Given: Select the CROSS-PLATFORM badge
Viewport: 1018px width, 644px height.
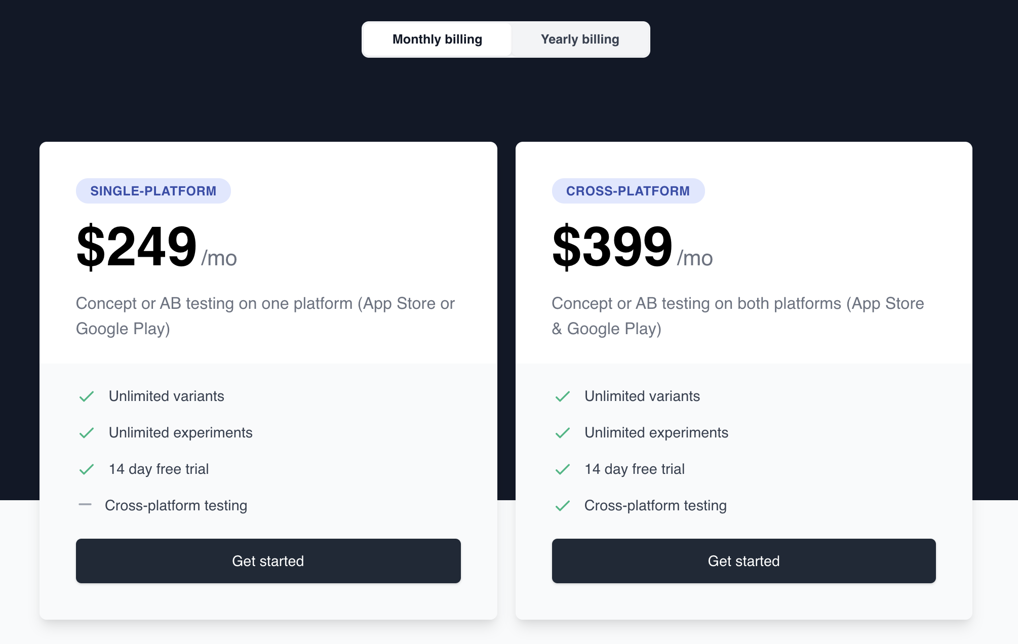Looking at the screenshot, I should click(x=628, y=191).
